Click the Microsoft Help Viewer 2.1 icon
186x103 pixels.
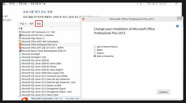(20, 38)
